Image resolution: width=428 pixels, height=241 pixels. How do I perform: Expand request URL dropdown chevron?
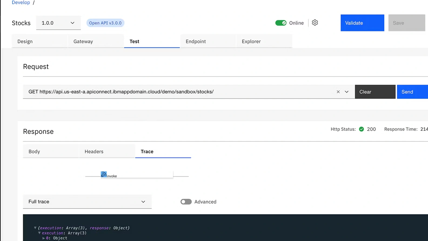click(347, 92)
